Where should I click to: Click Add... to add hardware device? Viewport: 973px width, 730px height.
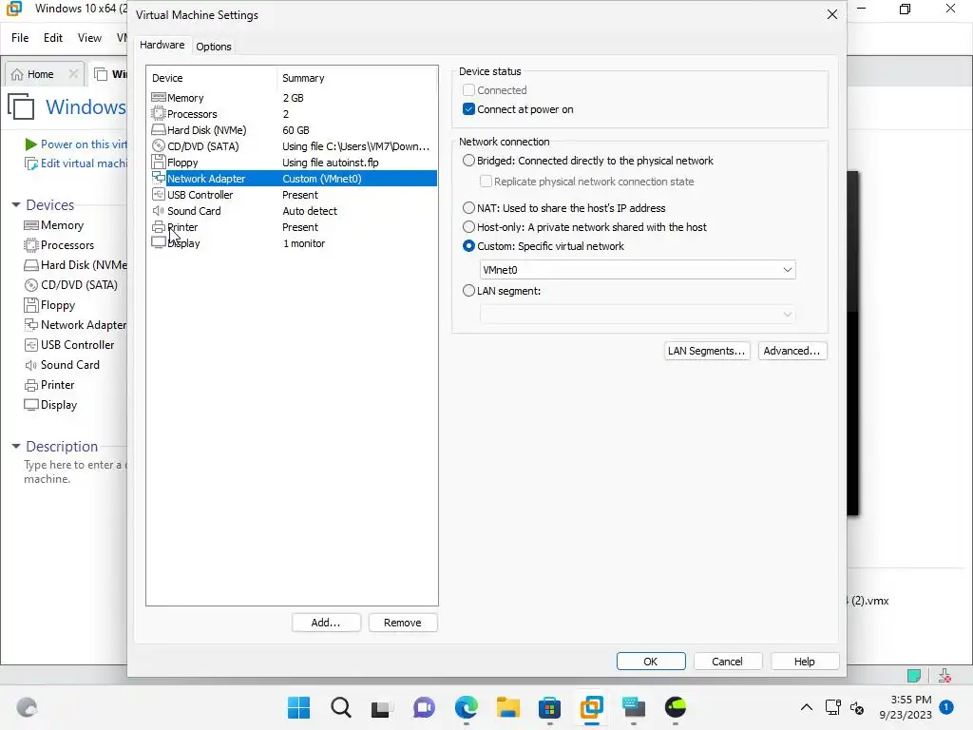pyautogui.click(x=326, y=623)
